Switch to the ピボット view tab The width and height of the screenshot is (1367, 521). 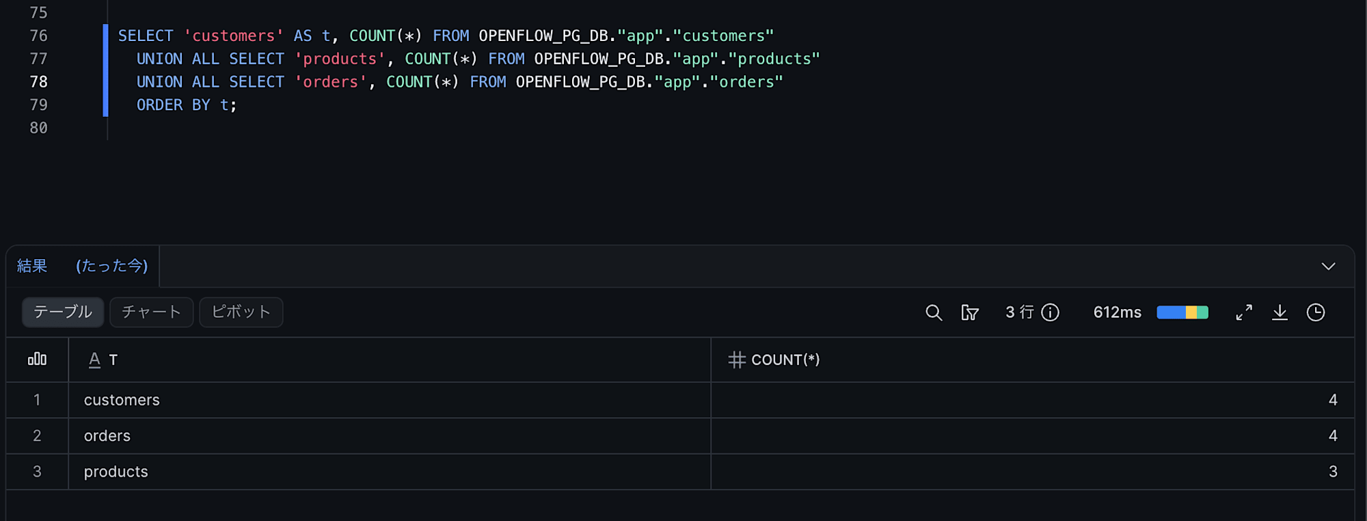(241, 312)
